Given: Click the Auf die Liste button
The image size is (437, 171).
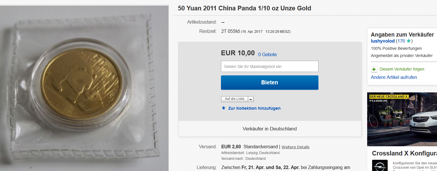Looking at the screenshot, I should pyautogui.click(x=235, y=99).
